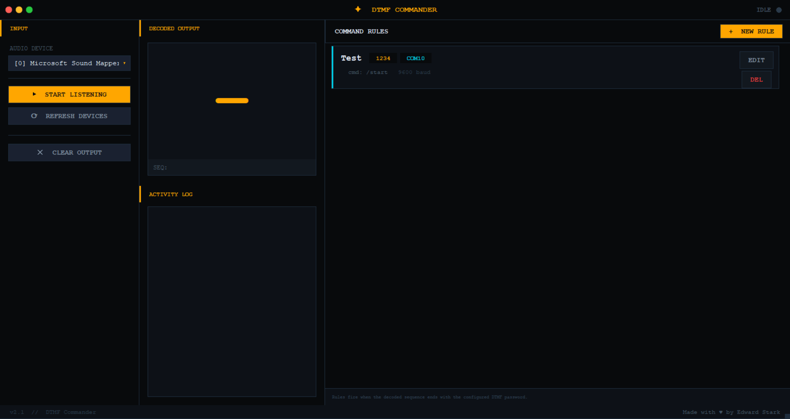Select the Decoded Output section header
This screenshot has height=419, width=790.
pos(174,28)
